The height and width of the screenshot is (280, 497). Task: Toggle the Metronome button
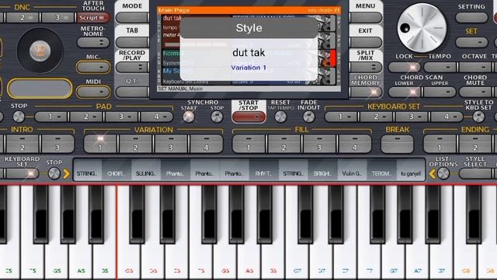pyautogui.click(x=93, y=42)
